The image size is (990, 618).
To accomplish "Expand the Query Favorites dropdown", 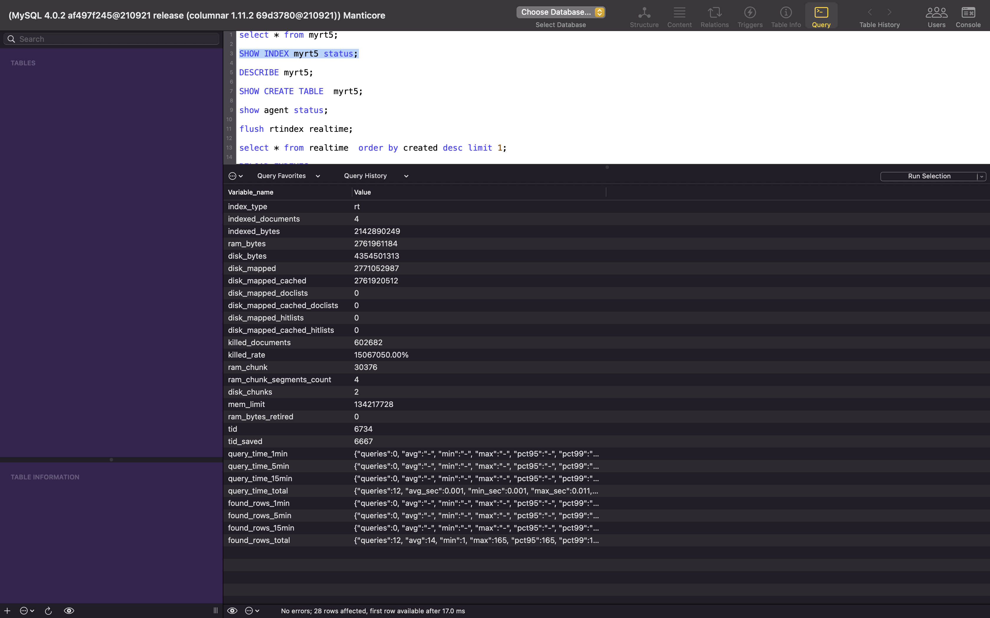I will (288, 176).
